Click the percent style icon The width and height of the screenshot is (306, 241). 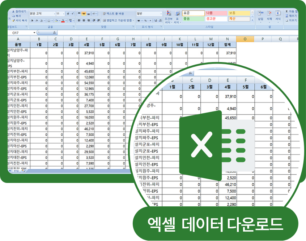click(x=145, y=21)
